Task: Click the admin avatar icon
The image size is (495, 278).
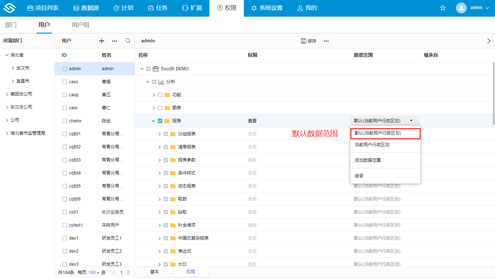Action: (x=461, y=8)
